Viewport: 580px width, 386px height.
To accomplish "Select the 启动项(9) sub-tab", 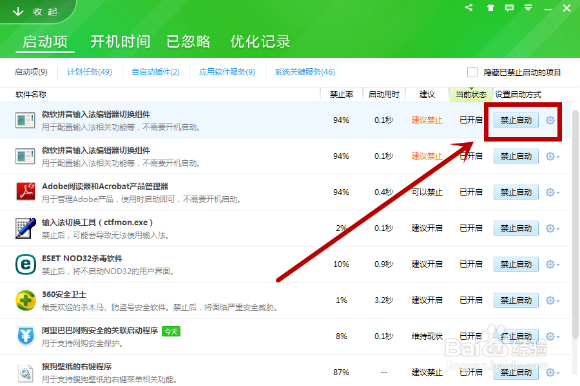I will coord(31,72).
